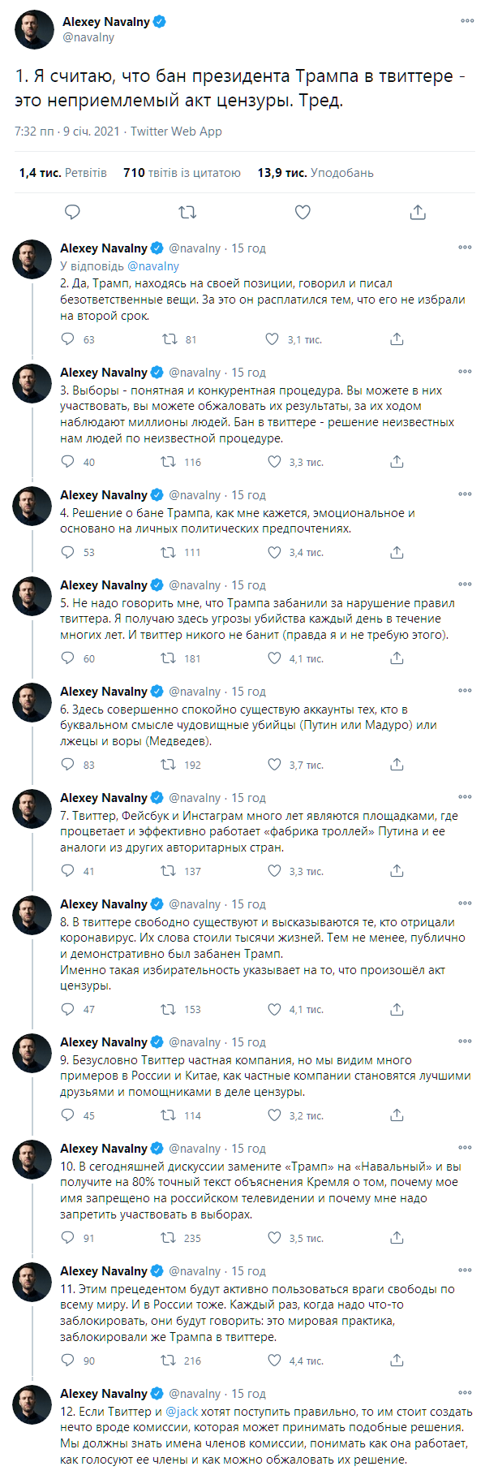This screenshot has width=485, height=1475.
Task: Like the tweet about Putin's troll factory
Action: click(274, 871)
